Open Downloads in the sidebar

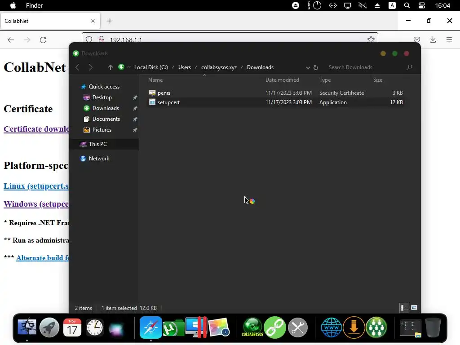click(106, 108)
